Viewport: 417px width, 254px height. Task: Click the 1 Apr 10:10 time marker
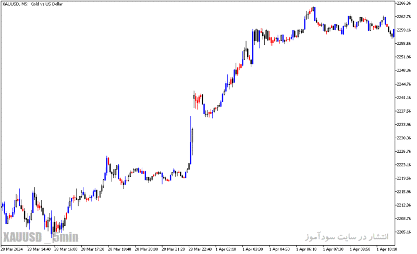pos(387,249)
